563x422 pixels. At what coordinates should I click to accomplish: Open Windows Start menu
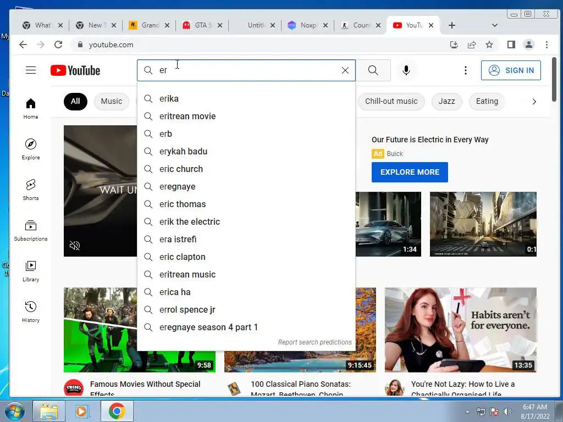click(x=14, y=411)
